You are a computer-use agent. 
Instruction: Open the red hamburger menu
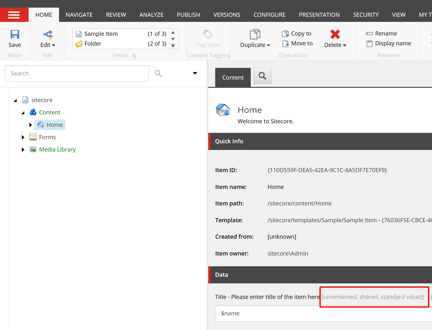14,14
